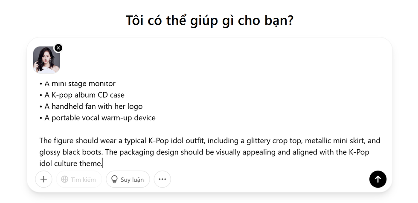Image resolution: width=418 pixels, height=203 pixels.
Task: Send the prompt with the arrow button
Action: [x=377, y=179]
